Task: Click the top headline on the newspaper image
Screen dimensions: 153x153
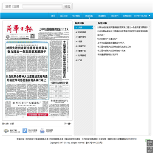Action: (27, 50)
